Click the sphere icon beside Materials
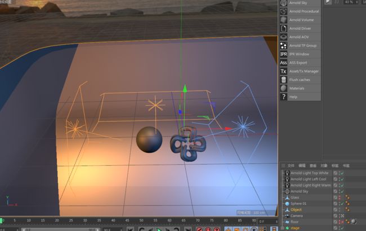The width and height of the screenshot is (366, 231). coord(283,88)
